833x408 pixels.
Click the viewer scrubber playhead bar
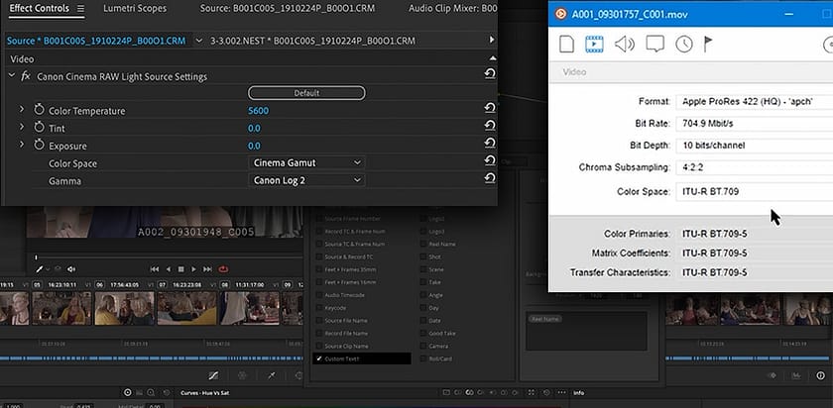pyautogui.click(x=36, y=257)
